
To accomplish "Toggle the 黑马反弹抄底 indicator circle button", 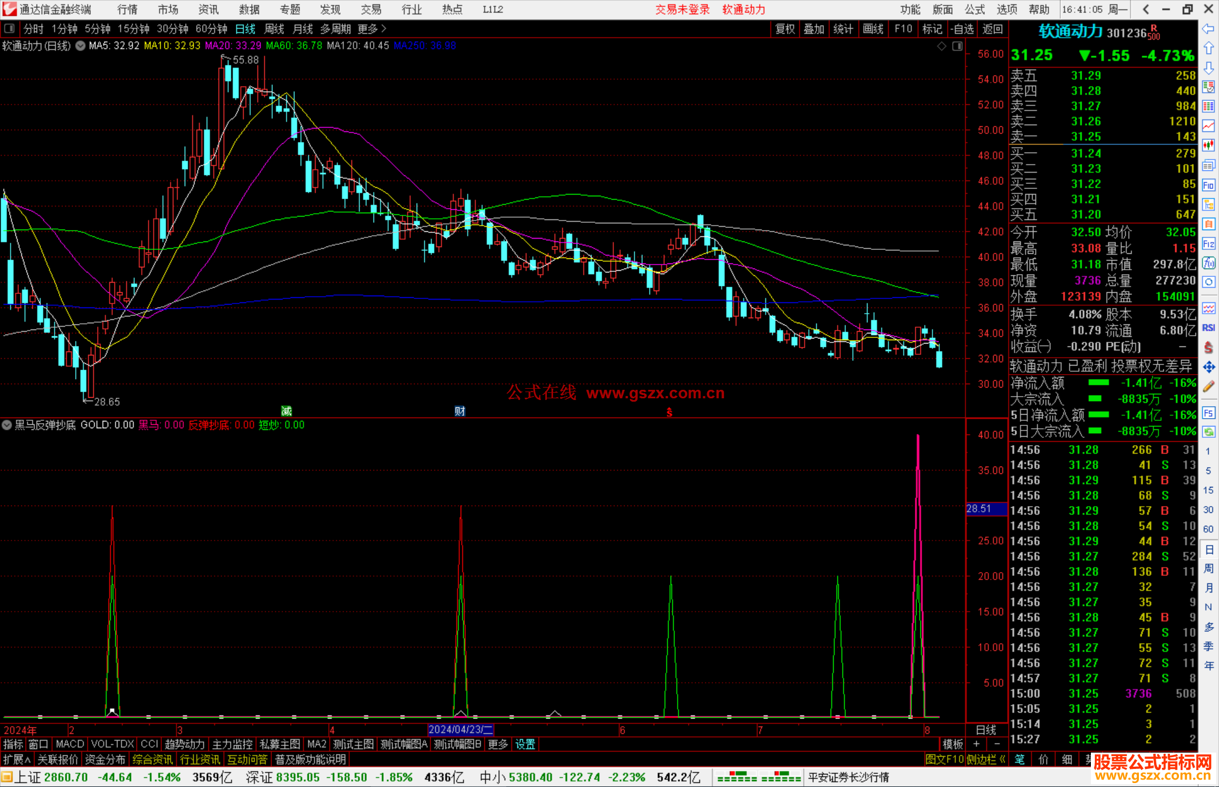I will (x=7, y=425).
